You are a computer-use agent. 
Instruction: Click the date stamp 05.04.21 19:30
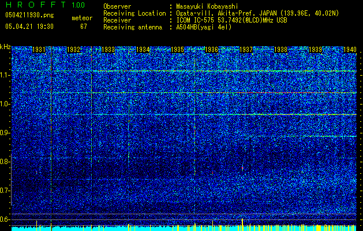click(29, 27)
